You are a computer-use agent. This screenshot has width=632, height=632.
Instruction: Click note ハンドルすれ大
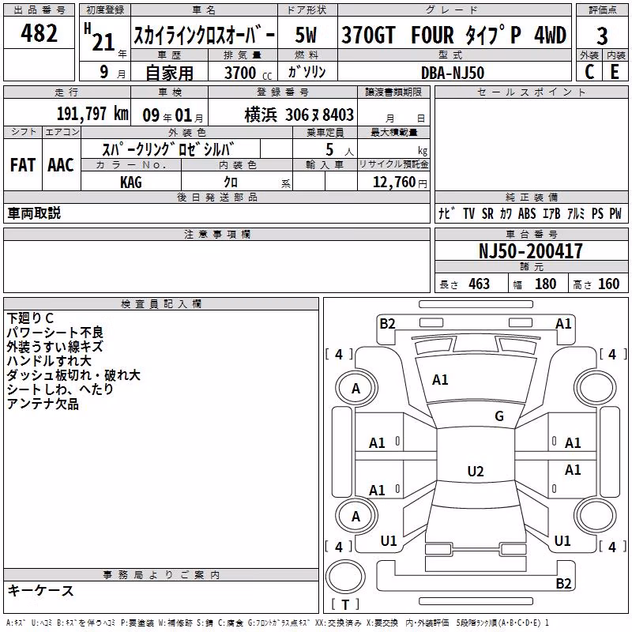(x=49, y=361)
